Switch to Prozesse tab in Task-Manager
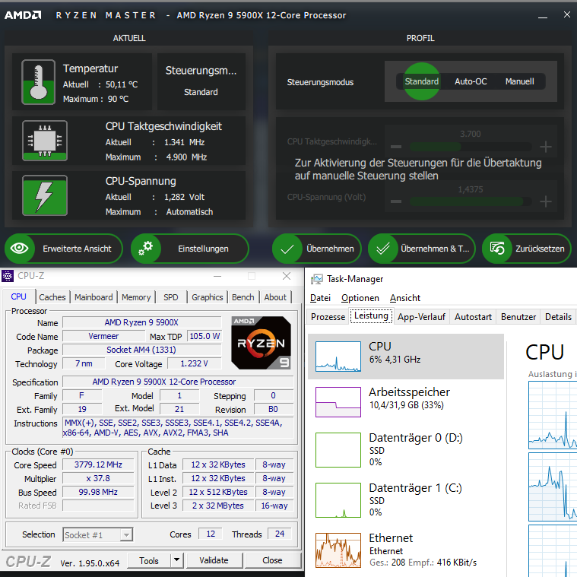 coord(328,316)
